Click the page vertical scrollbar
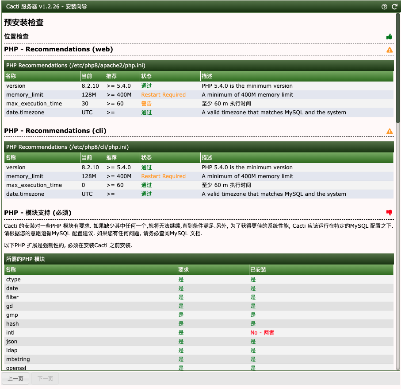 [398, 69]
